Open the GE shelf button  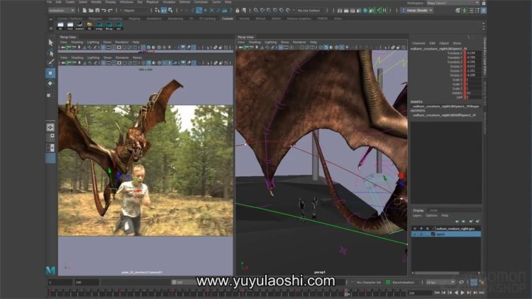[60, 26]
